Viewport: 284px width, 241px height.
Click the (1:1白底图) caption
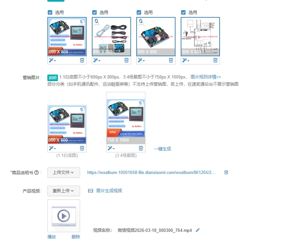tap(67, 155)
